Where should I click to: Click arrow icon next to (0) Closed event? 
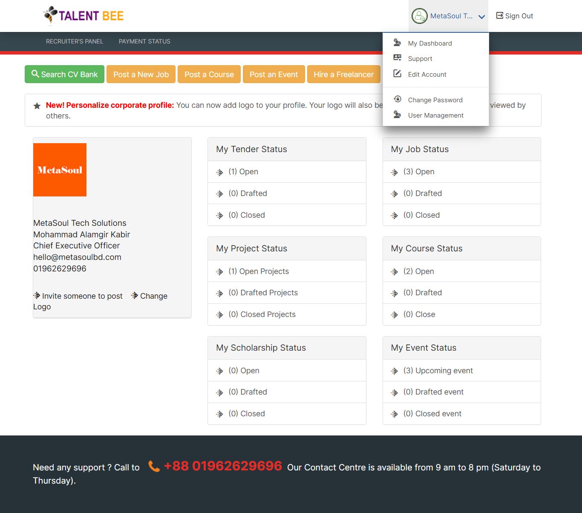tap(395, 414)
